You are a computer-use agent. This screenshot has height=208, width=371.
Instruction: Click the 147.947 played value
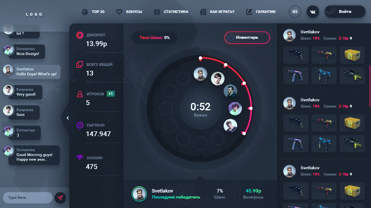tap(98, 134)
